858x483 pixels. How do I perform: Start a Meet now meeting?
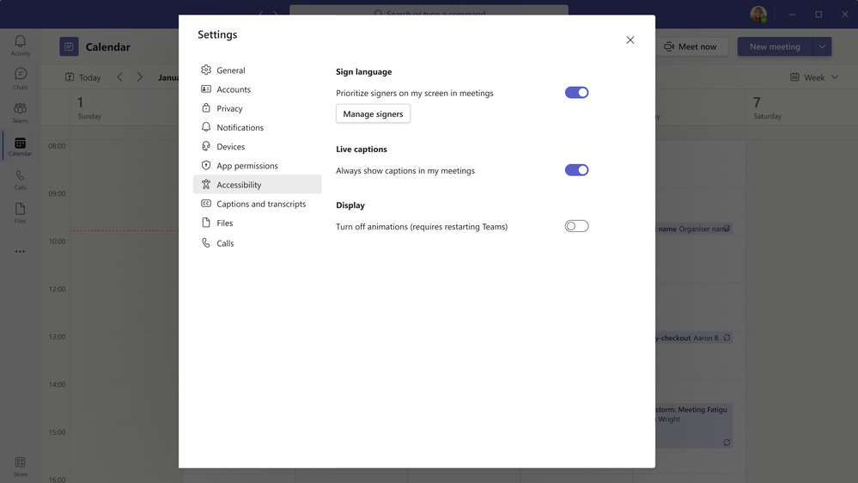click(x=691, y=46)
